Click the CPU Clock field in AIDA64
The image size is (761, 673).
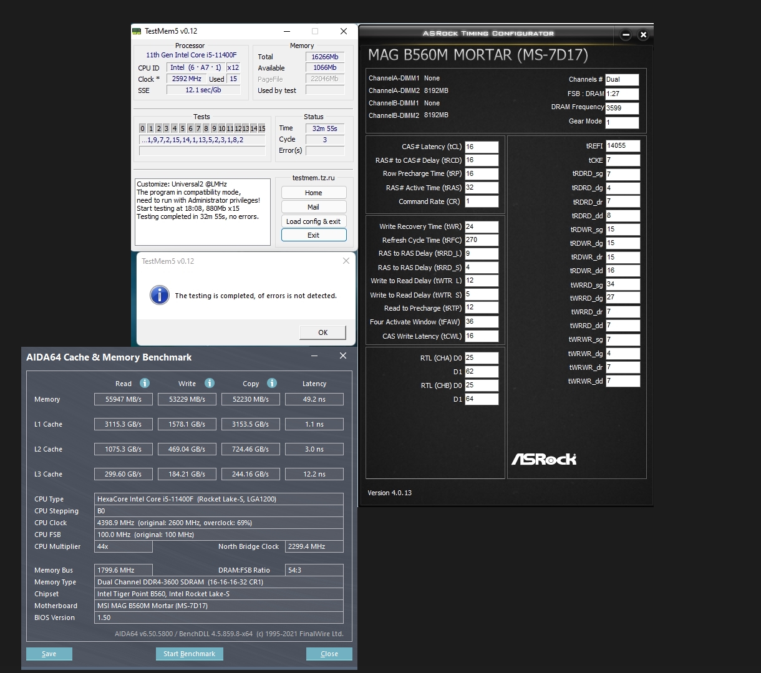[219, 523]
